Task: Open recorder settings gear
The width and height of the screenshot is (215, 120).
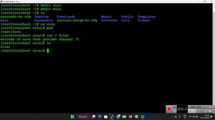Action: 214,111
